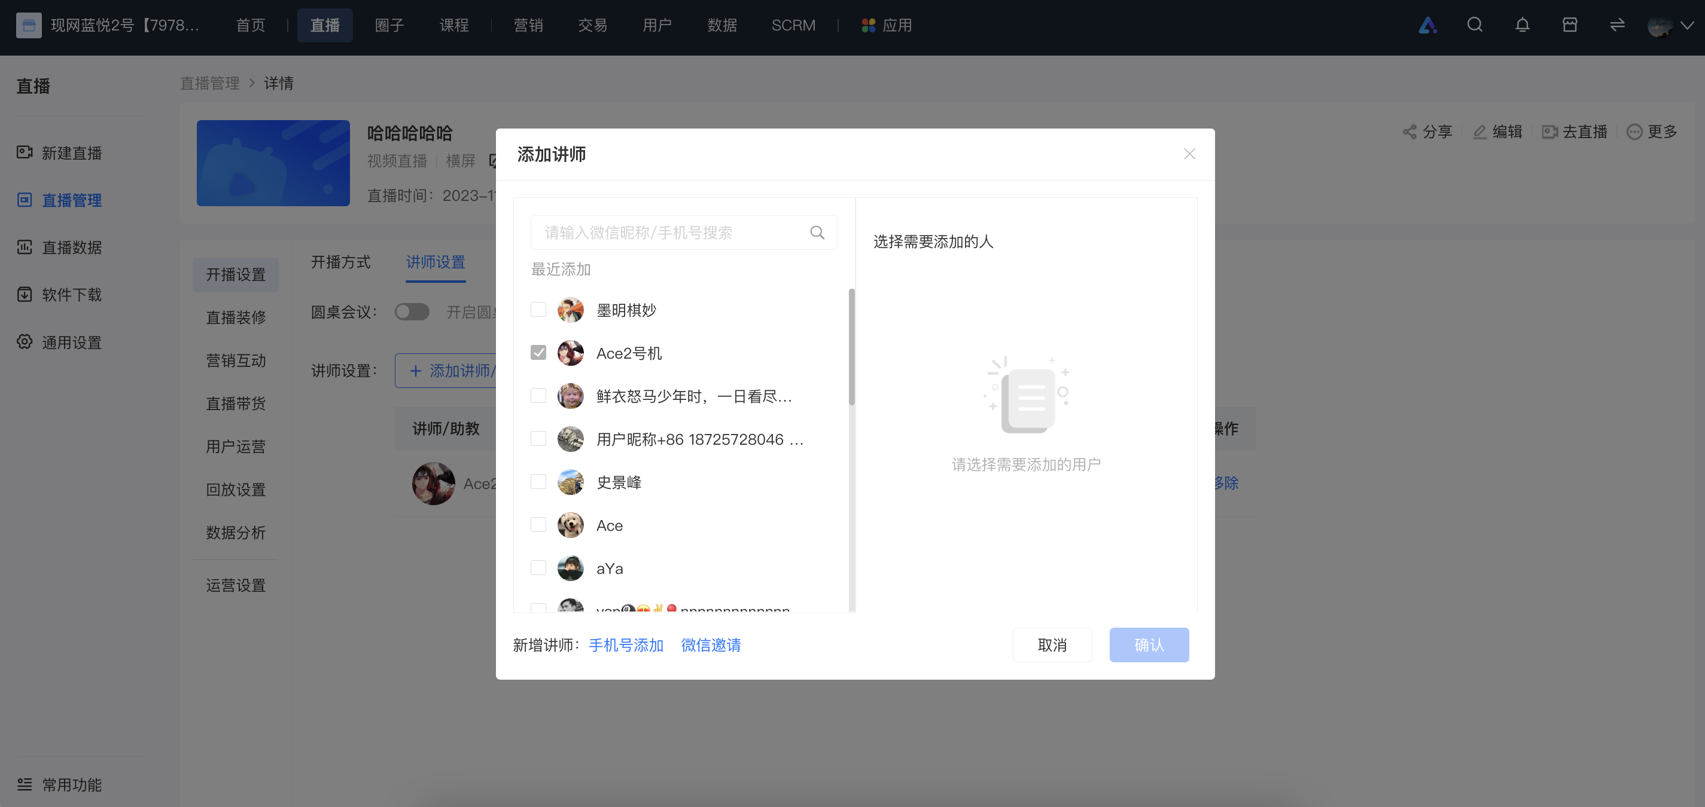This screenshot has height=807, width=1705.
Task: Open the 数据 menu
Action: tap(722, 25)
